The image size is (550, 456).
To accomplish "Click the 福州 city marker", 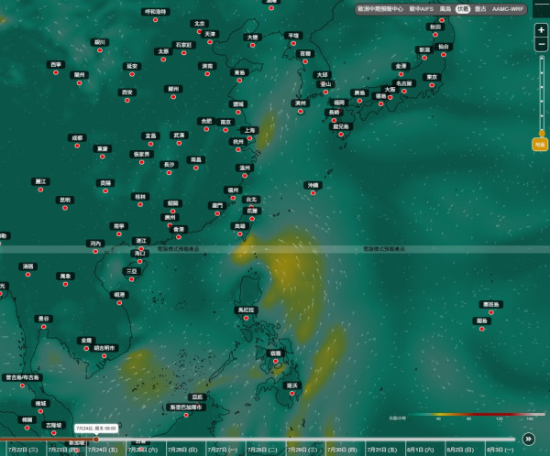I will coord(233,198).
